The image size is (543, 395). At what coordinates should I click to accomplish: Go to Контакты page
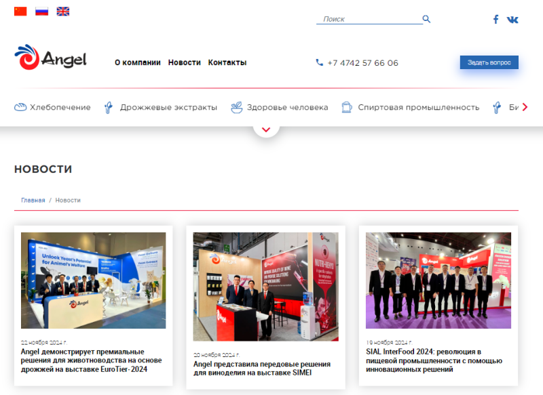point(227,62)
